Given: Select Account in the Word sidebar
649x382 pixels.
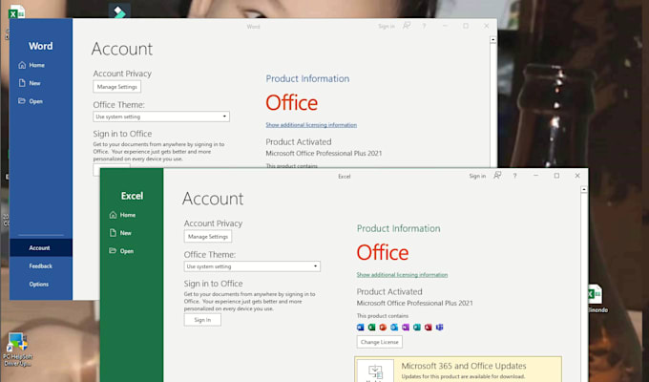Looking at the screenshot, I should point(40,247).
